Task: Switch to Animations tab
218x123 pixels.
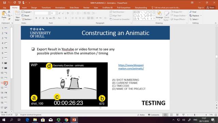Action: coord(60,8)
